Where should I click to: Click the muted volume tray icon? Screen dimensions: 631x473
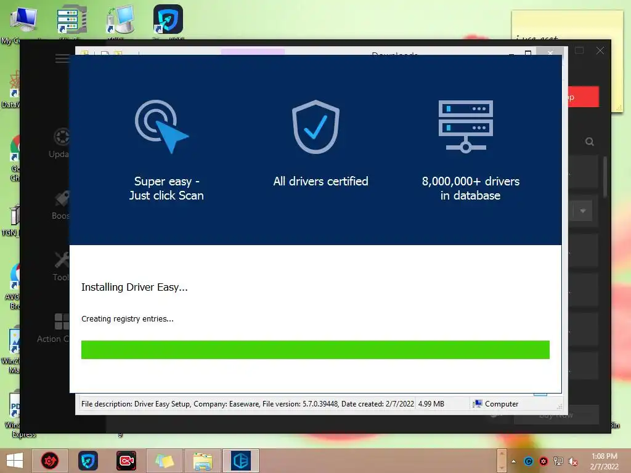(572, 461)
